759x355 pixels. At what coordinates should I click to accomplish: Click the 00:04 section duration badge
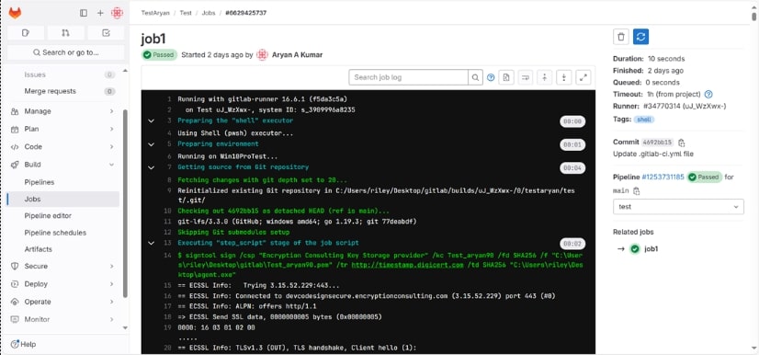click(x=572, y=168)
